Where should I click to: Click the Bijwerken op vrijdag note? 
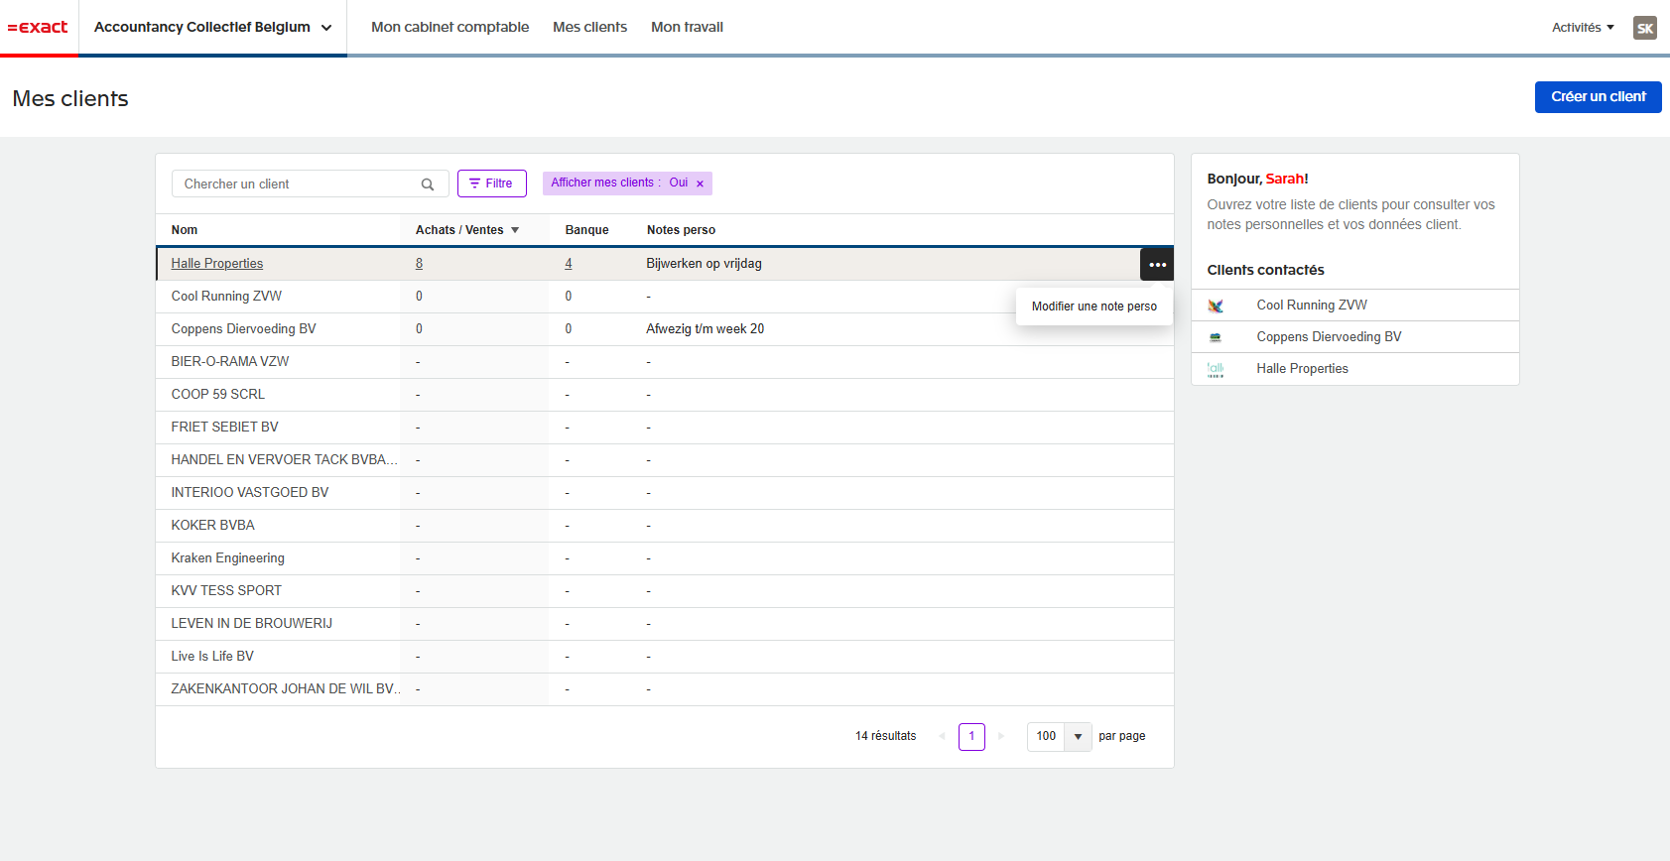click(x=704, y=264)
